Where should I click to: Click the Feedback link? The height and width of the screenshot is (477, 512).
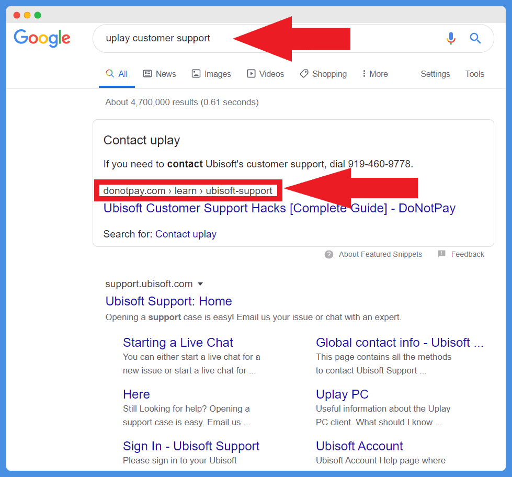pos(468,254)
